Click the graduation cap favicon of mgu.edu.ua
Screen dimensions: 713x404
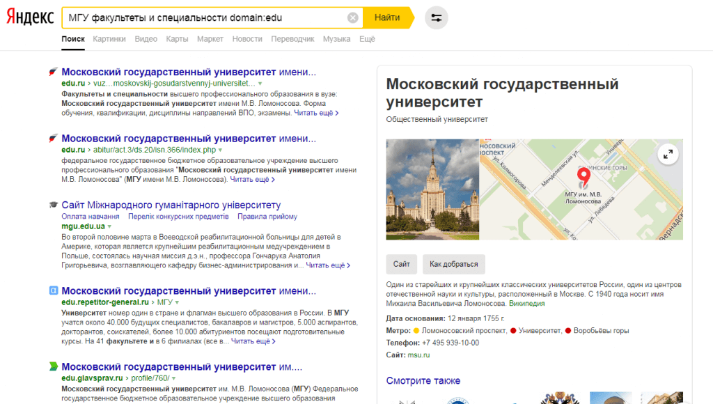pos(53,205)
